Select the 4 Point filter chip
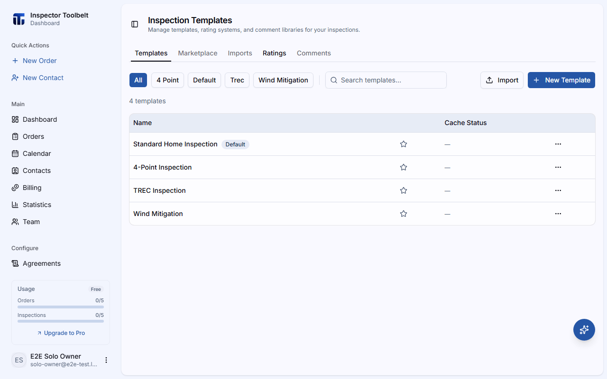This screenshot has height=379, width=607. tap(168, 80)
